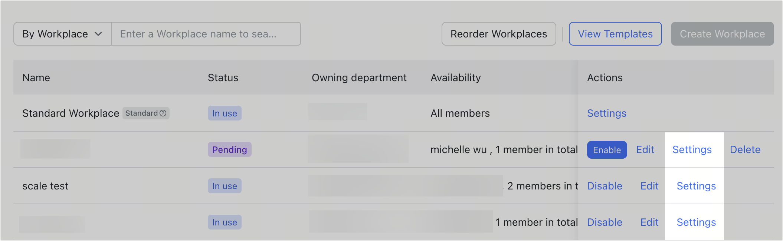
Task: Edit the last workplace with 1 member
Action: pos(649,222)
